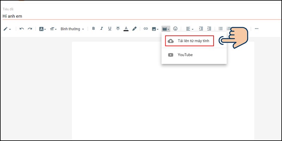The width and height of the screenshot is (282, 141).
Task: Open the text alignment dropdown
Action: tap(190, 29)
